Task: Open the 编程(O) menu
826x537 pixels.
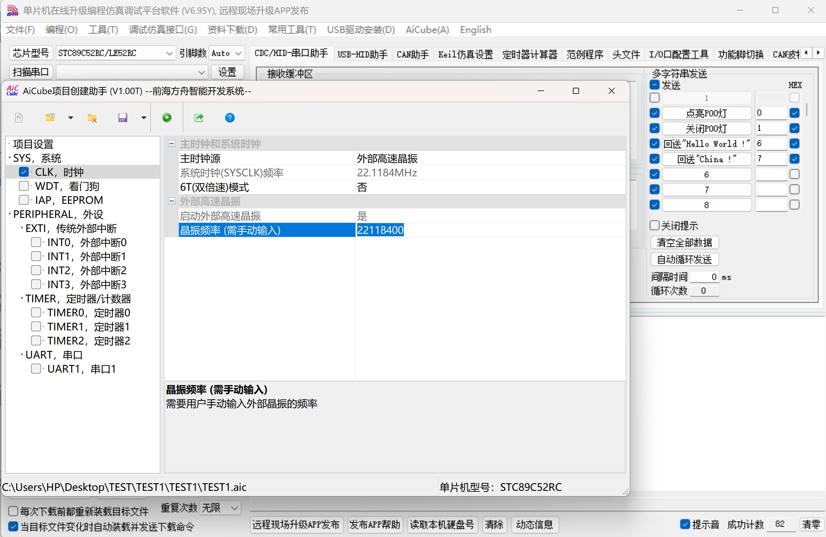Action: point(61,30)
